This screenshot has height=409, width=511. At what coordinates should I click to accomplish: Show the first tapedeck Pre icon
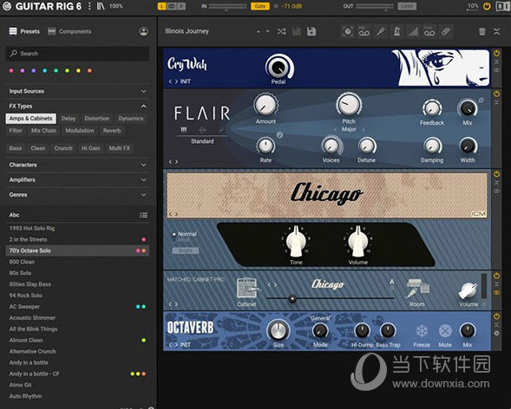tap(364, 32)
